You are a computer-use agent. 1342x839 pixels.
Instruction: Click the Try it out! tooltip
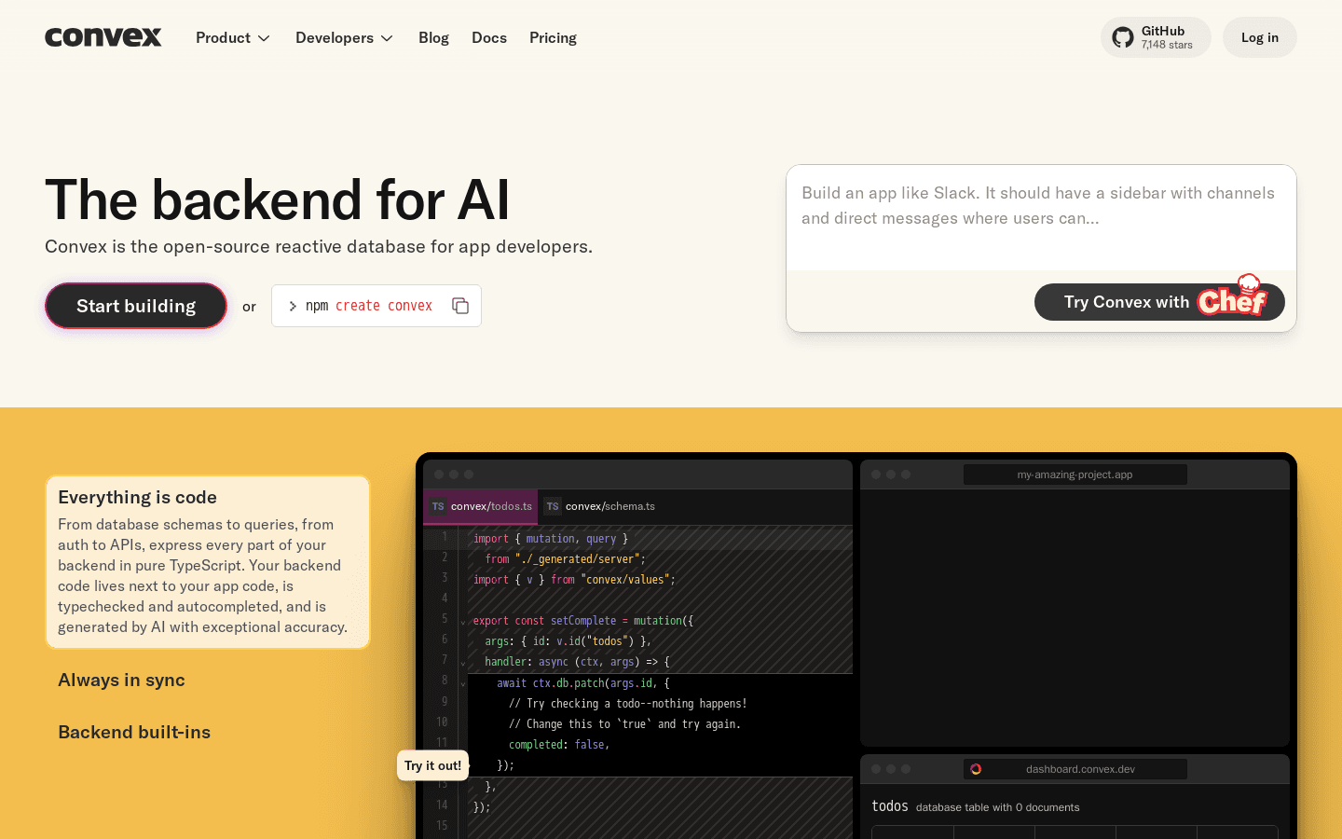click(432, 764)
